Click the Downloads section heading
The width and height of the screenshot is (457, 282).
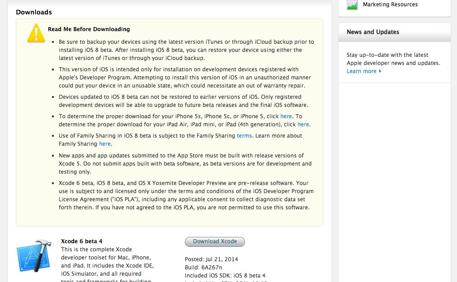pyautogui.click(x=34, y=12)
